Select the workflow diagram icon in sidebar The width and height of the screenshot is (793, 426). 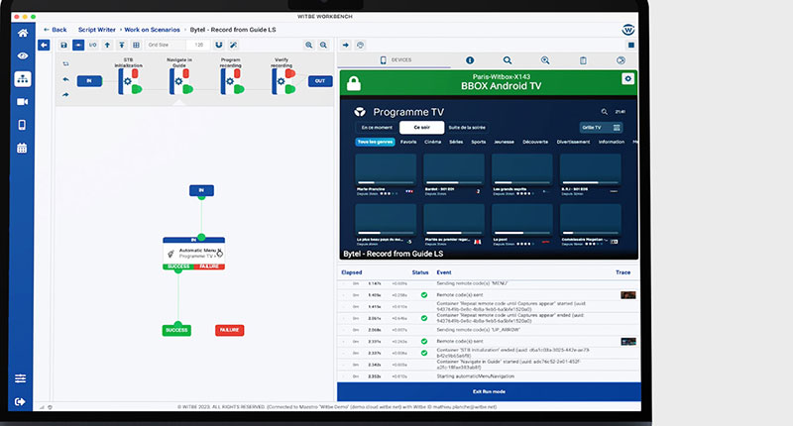[22, 79]
